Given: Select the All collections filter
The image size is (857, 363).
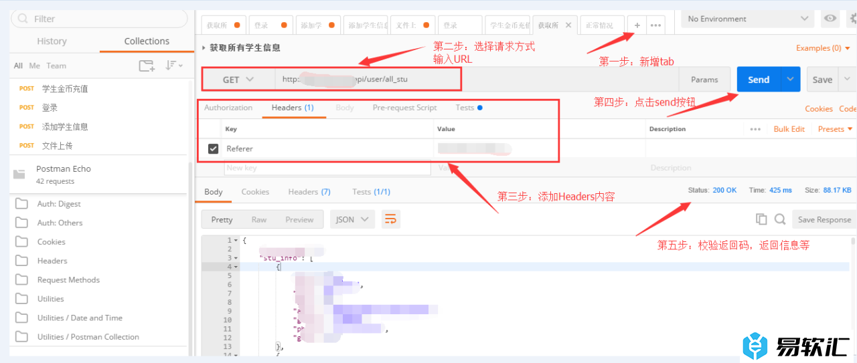Looking at the screenshot, I should (x=18, y=66).
